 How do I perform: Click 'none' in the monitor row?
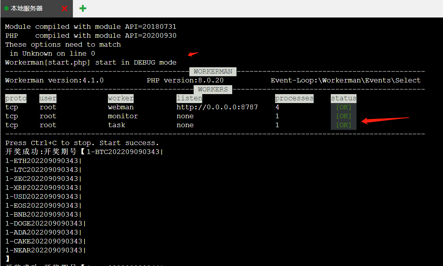185,116
